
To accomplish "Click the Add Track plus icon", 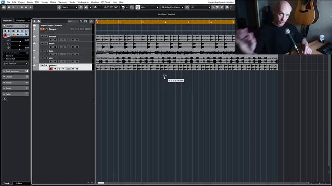I will coord(35,21).
